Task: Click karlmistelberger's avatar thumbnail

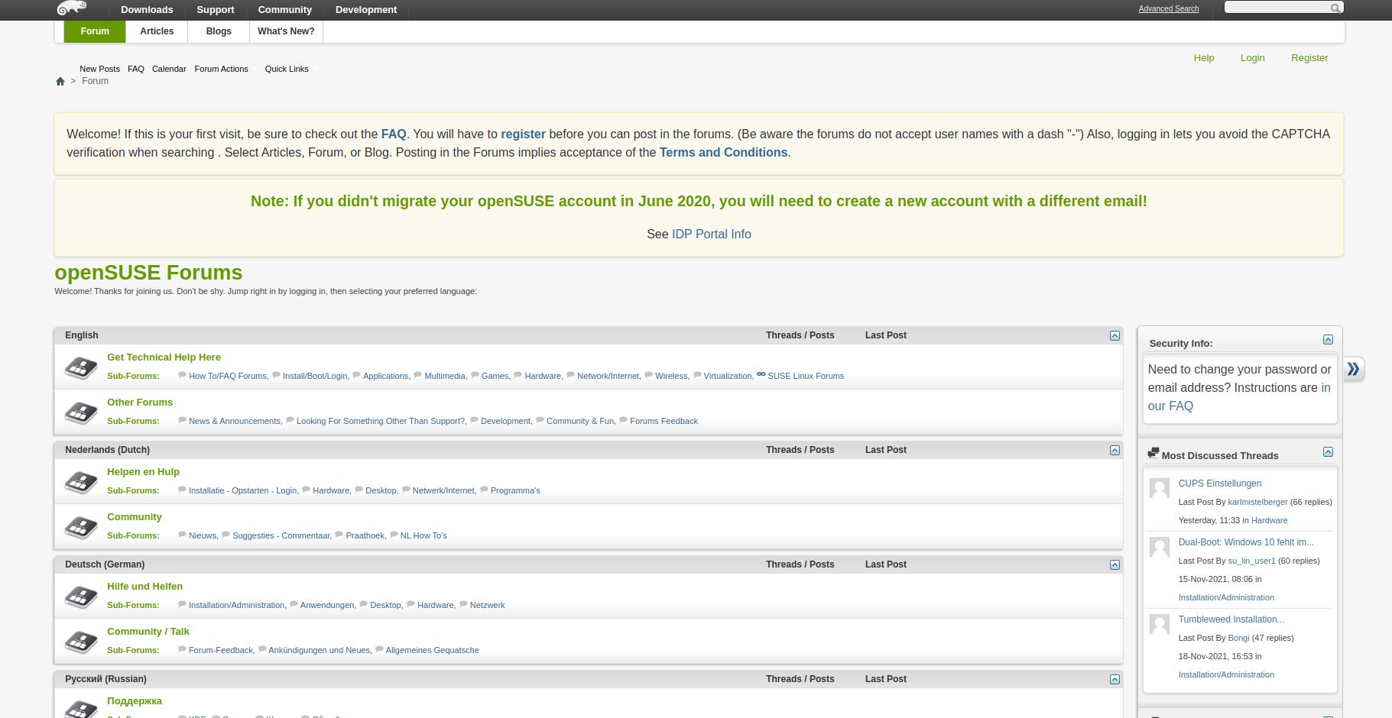Action: (x=1159, y=487)
